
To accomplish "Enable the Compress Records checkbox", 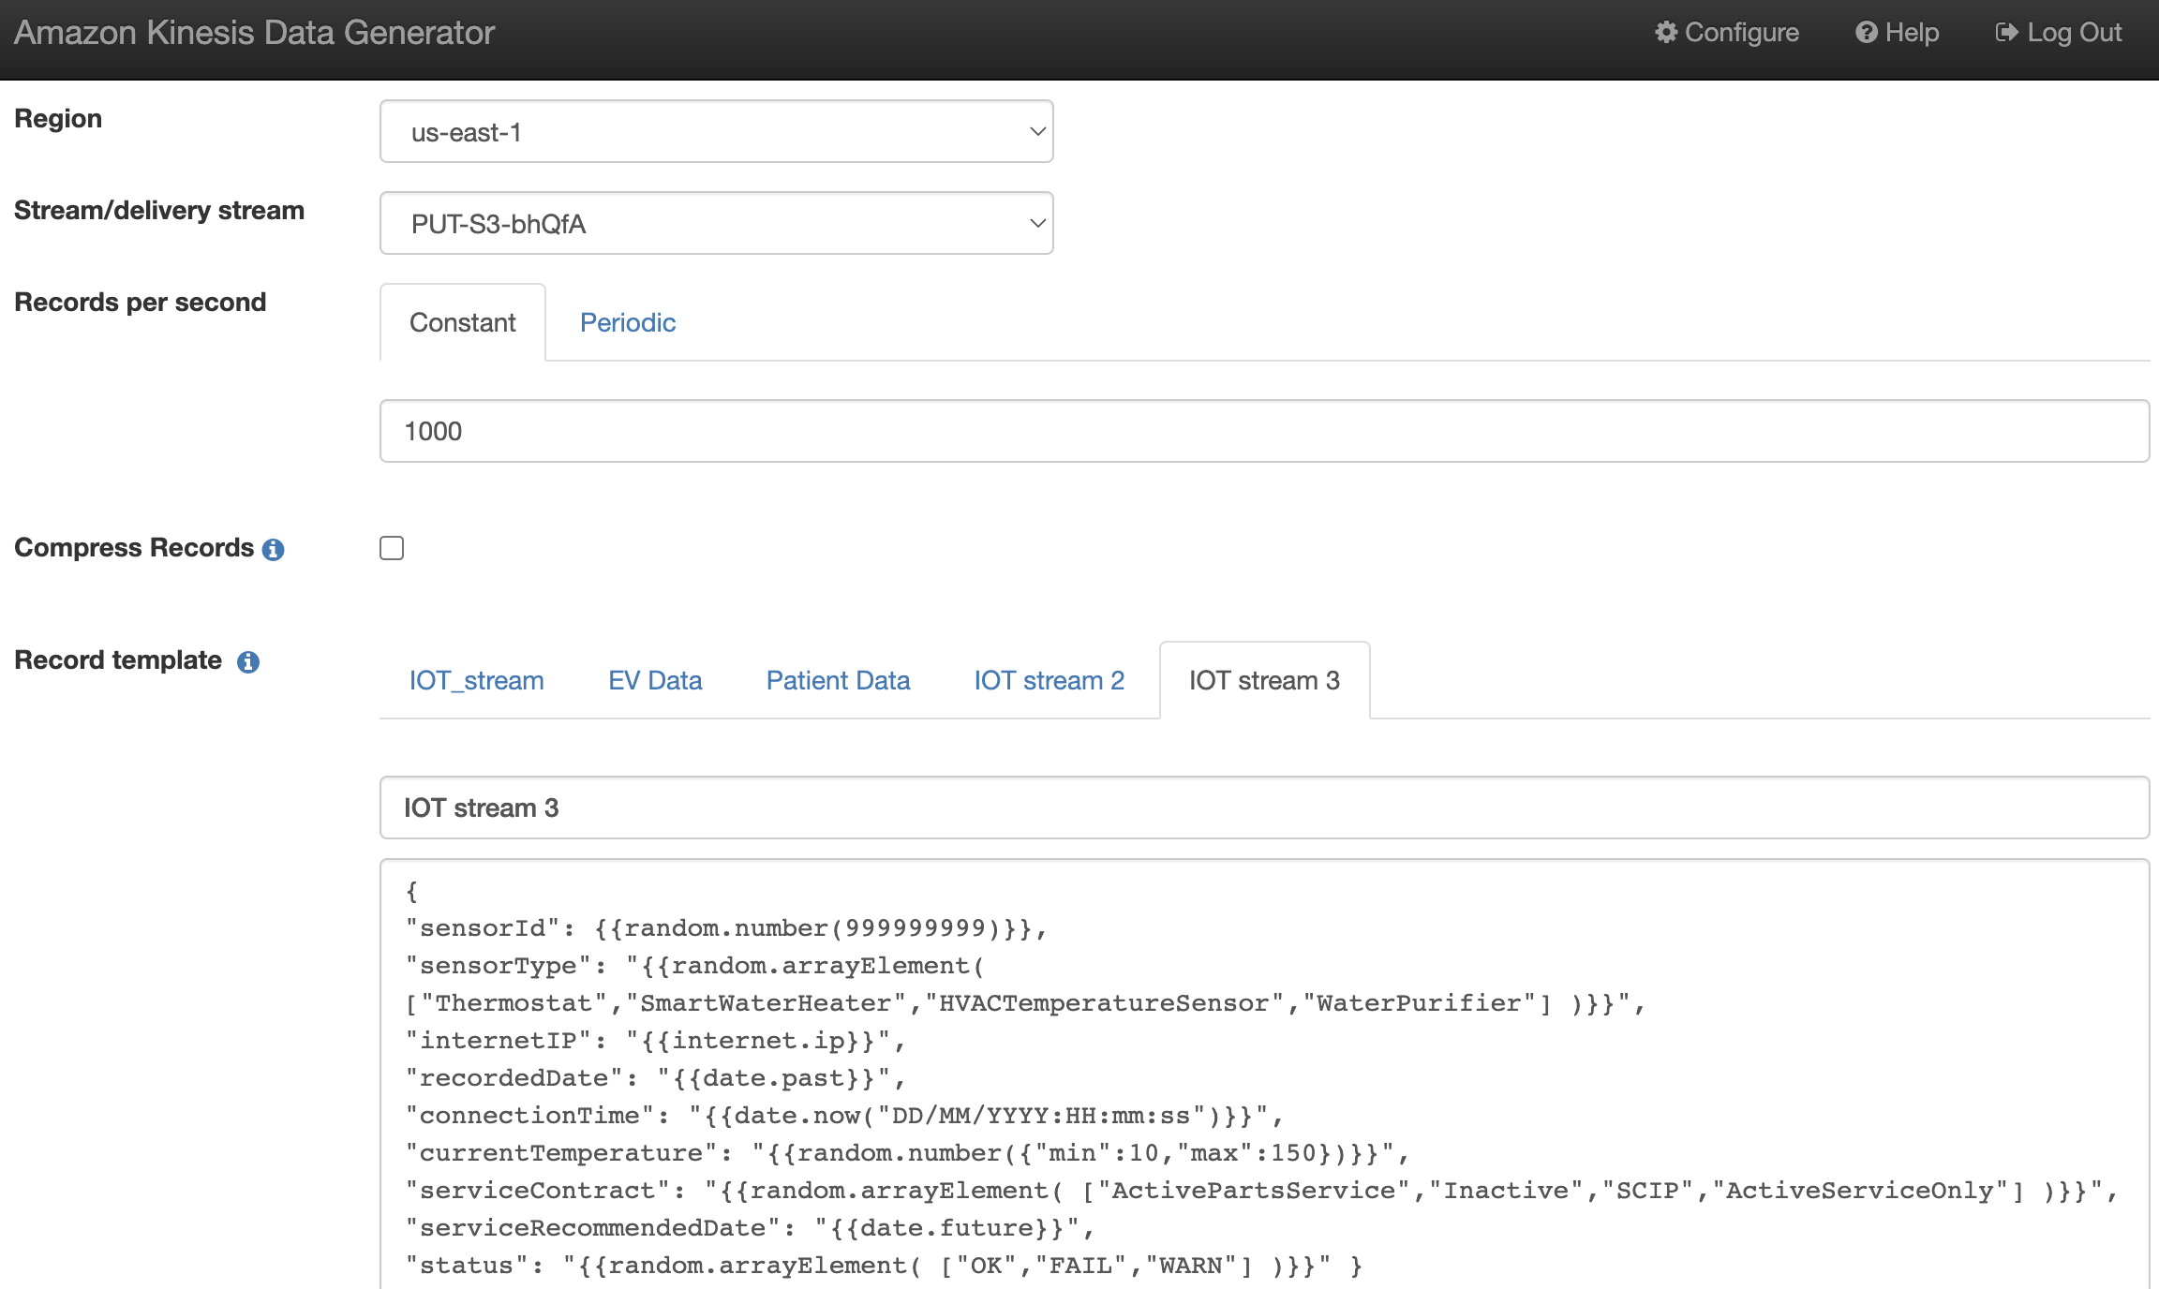I will point(392,548).
